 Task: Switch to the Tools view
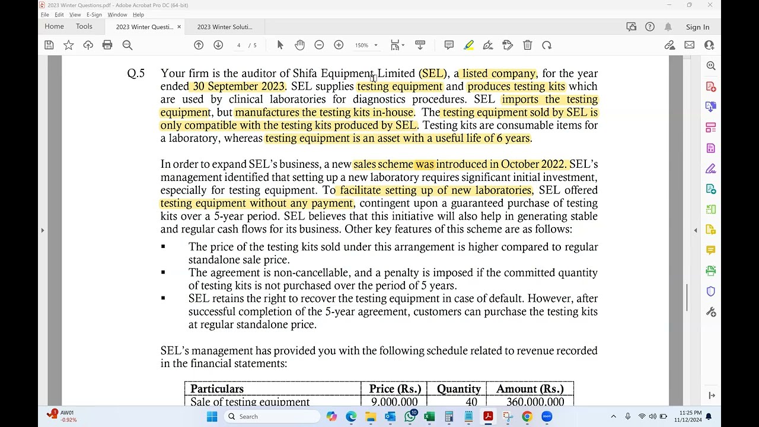[84, 27]
